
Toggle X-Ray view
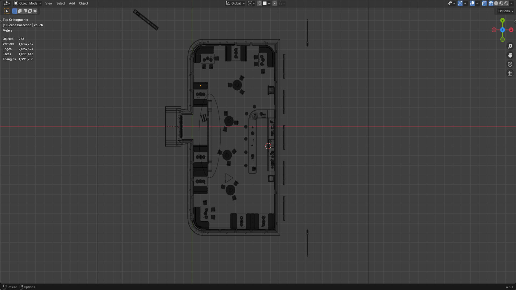click(x=484, y=3)
